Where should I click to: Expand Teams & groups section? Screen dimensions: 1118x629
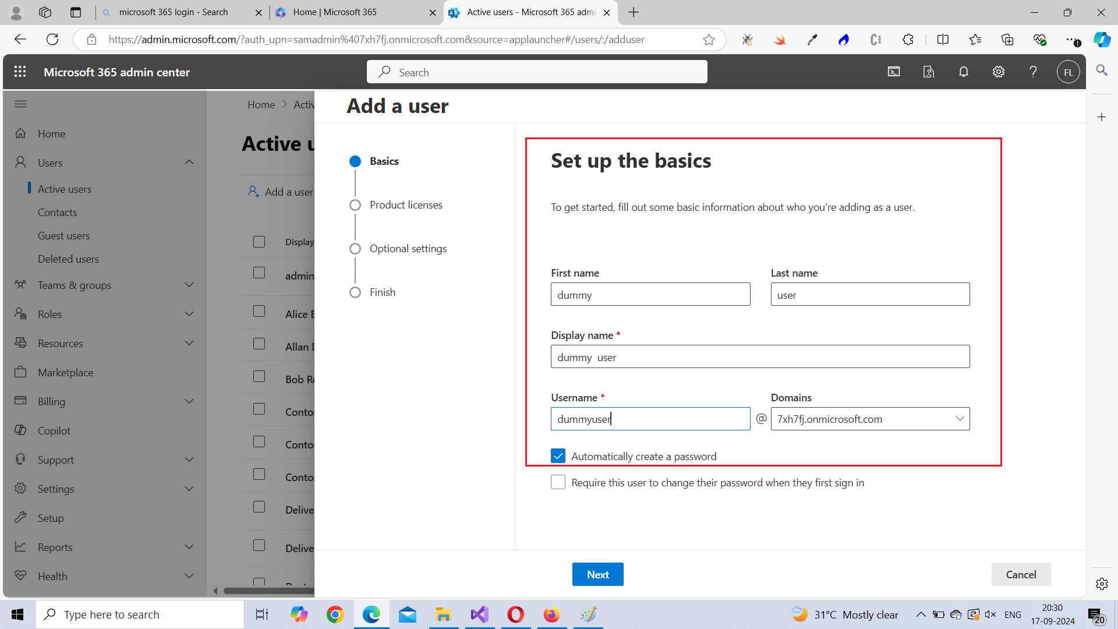click(189, 285)
